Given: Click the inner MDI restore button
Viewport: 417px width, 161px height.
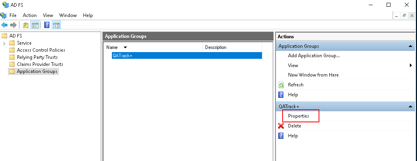Looking at the screenshot, I should (404, 16).
